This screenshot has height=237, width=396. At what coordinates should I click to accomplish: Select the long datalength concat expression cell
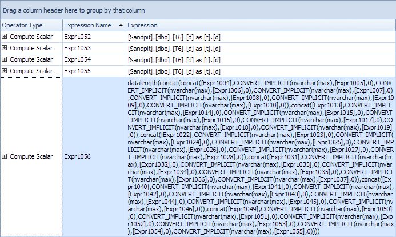[x=260, y=156]
